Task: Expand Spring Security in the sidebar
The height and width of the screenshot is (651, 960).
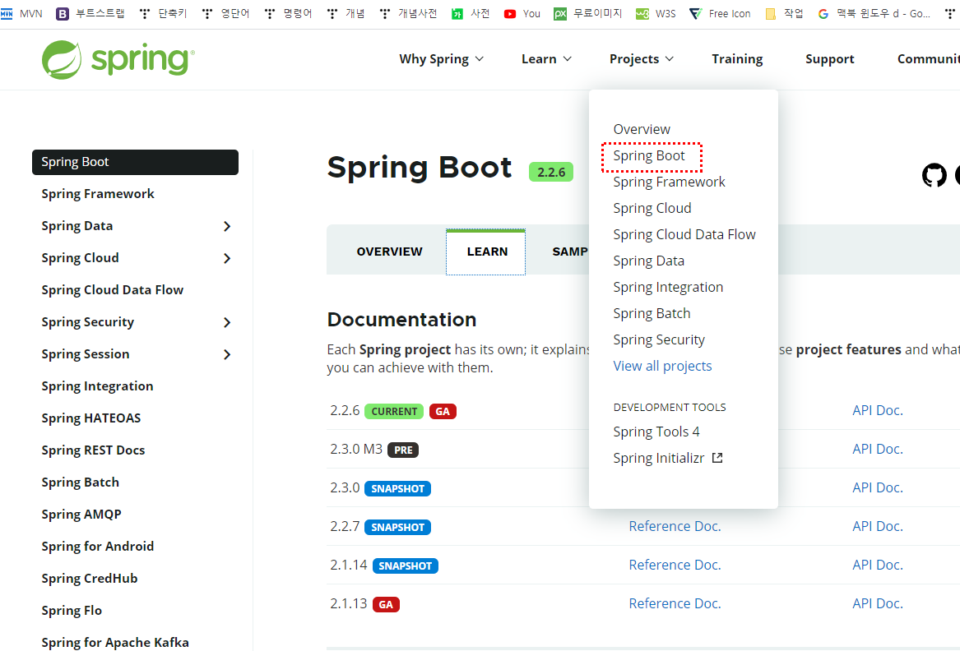Action: pyautogui.click(x=227, y=322)
